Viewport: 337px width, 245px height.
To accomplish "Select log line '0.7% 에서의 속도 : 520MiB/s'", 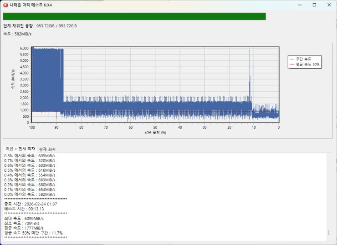I will (x=30, y=161).
